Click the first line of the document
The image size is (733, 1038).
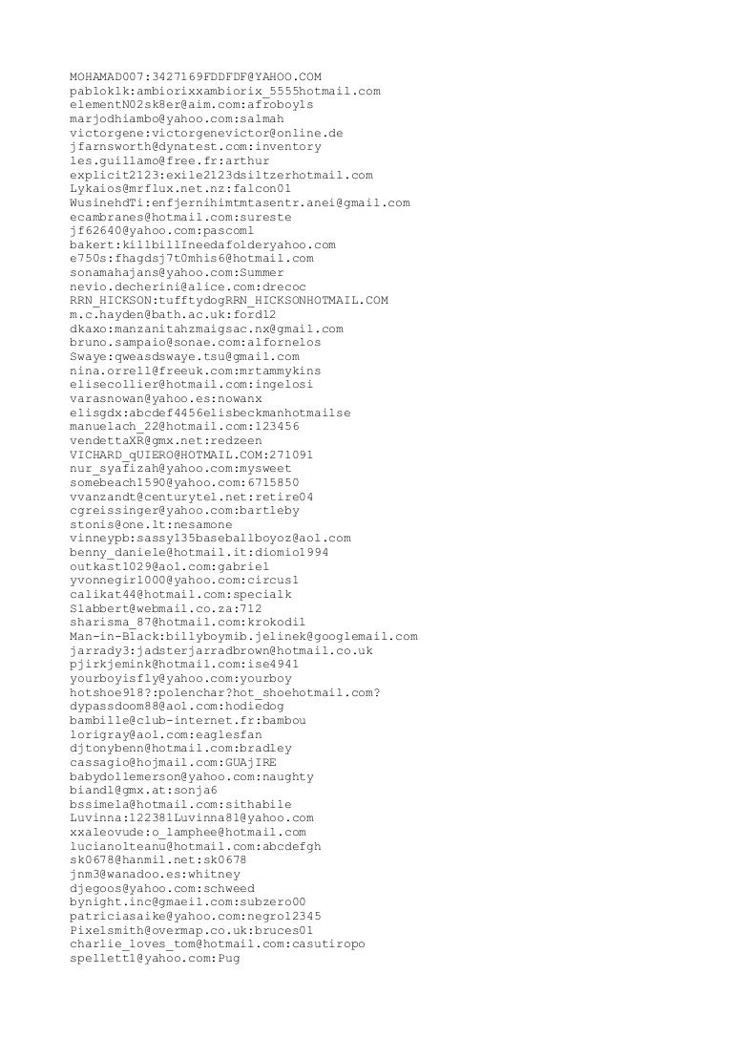click(195, 76)
